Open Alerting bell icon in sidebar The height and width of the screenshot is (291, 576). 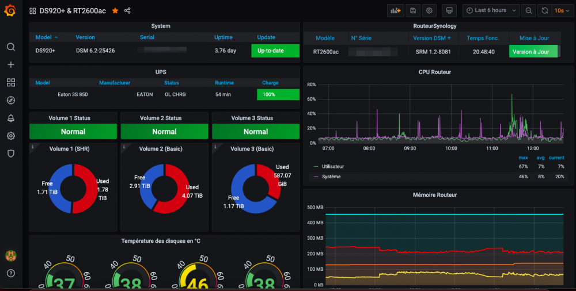coord(10,118)
